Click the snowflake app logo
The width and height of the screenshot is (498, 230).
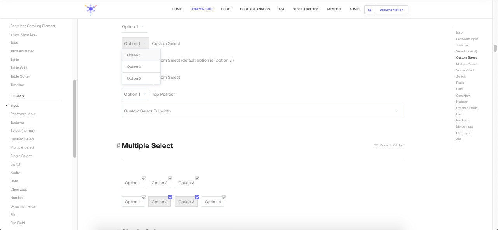pos(91,9)
